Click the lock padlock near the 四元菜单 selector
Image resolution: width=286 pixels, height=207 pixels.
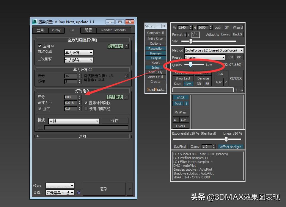point(78,192)
